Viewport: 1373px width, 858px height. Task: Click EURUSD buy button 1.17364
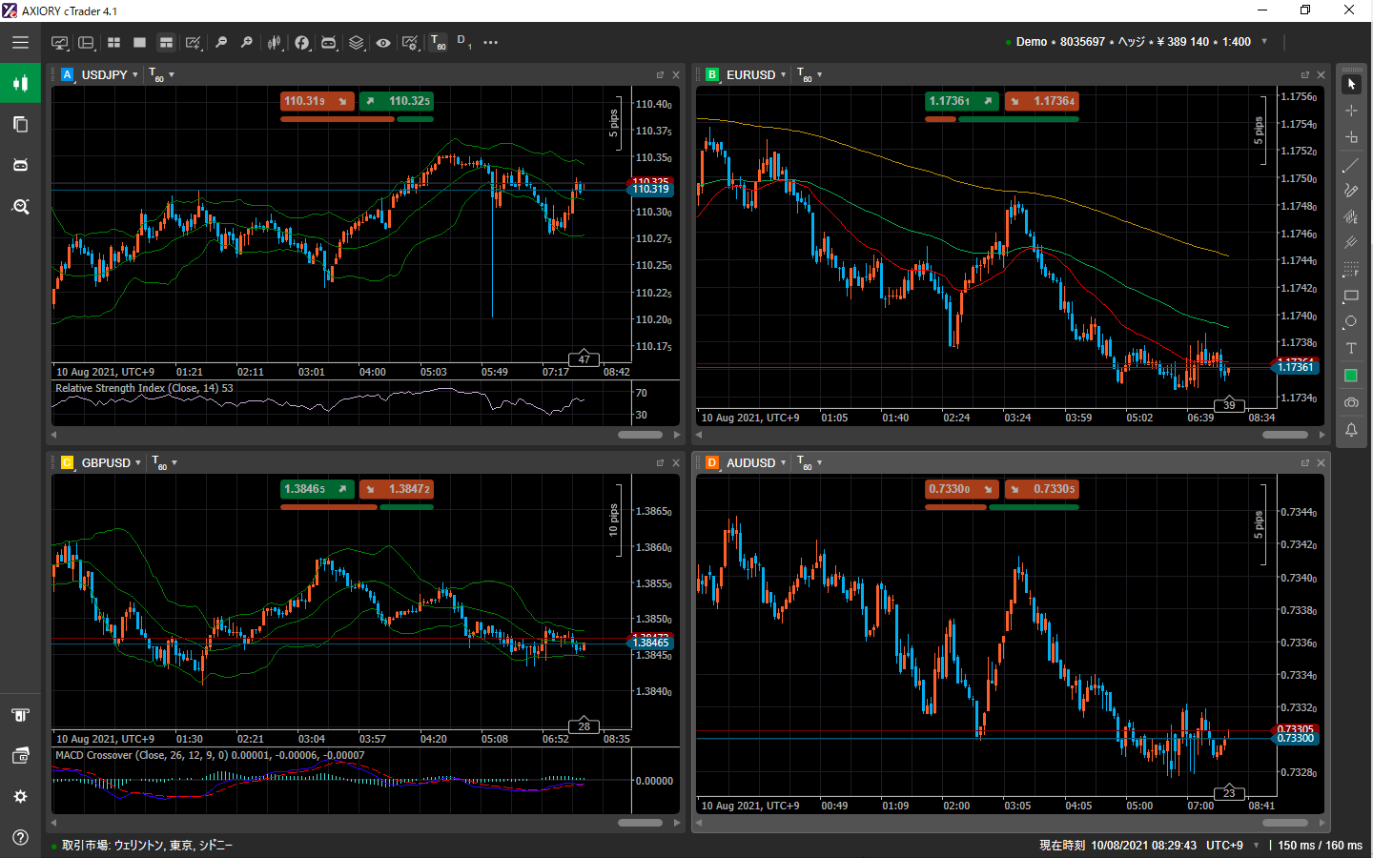1041,101
